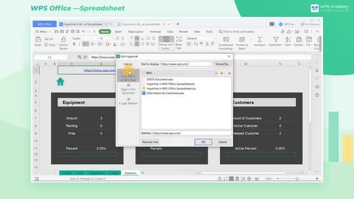Screen dimensions: 354x199
Task: Select DOCX Document.wps file
Action: coord(160,80)
